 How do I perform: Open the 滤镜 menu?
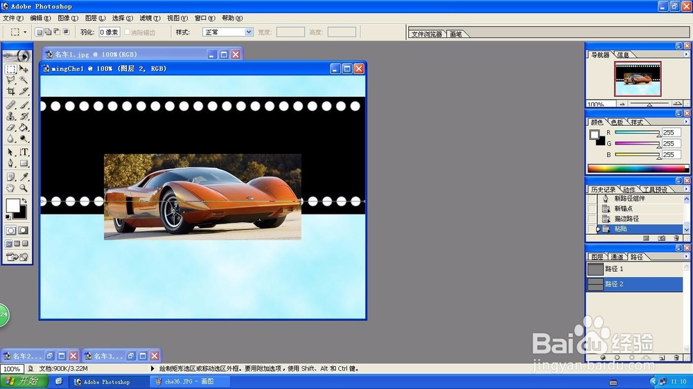click(x=150, y=18)
